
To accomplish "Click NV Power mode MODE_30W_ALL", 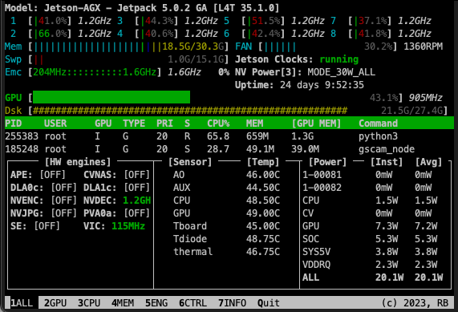I will (x=341, y=72).
